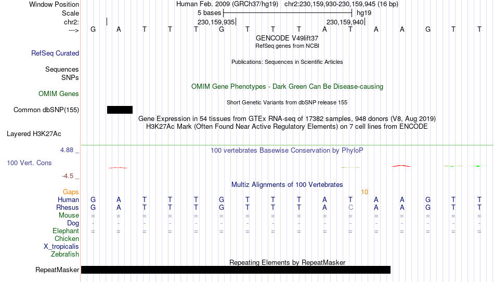Click the X_tropicalis species label
The image size is (494, 282).
61,247
